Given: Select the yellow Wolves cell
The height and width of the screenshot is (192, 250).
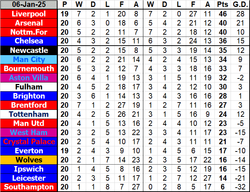Looking at the screenshot, I should pyautogui.click(x=29, y=160).
